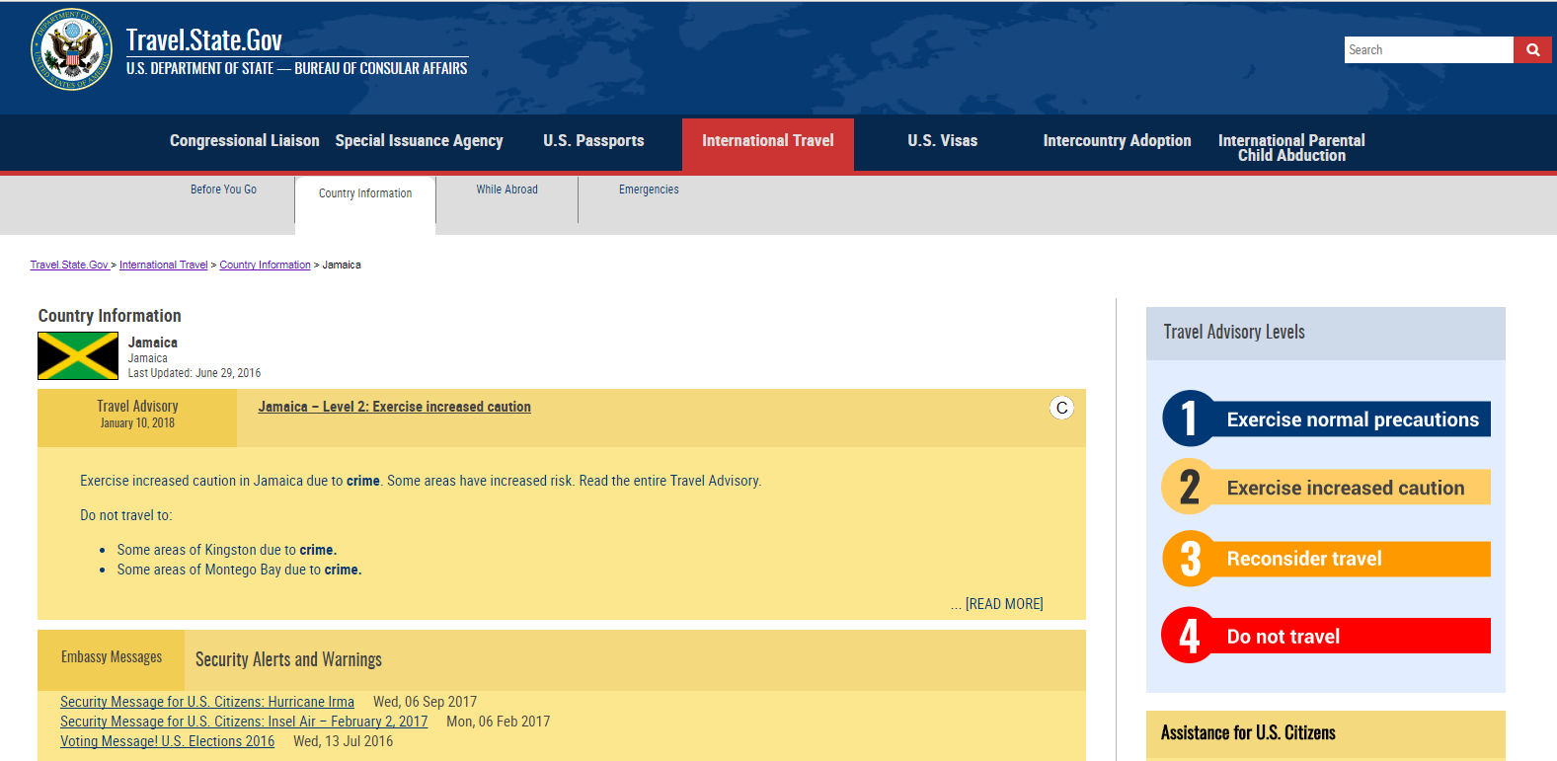
Task: Open the Voting Message U.S. Elections 2016 link
Action: 168,741
